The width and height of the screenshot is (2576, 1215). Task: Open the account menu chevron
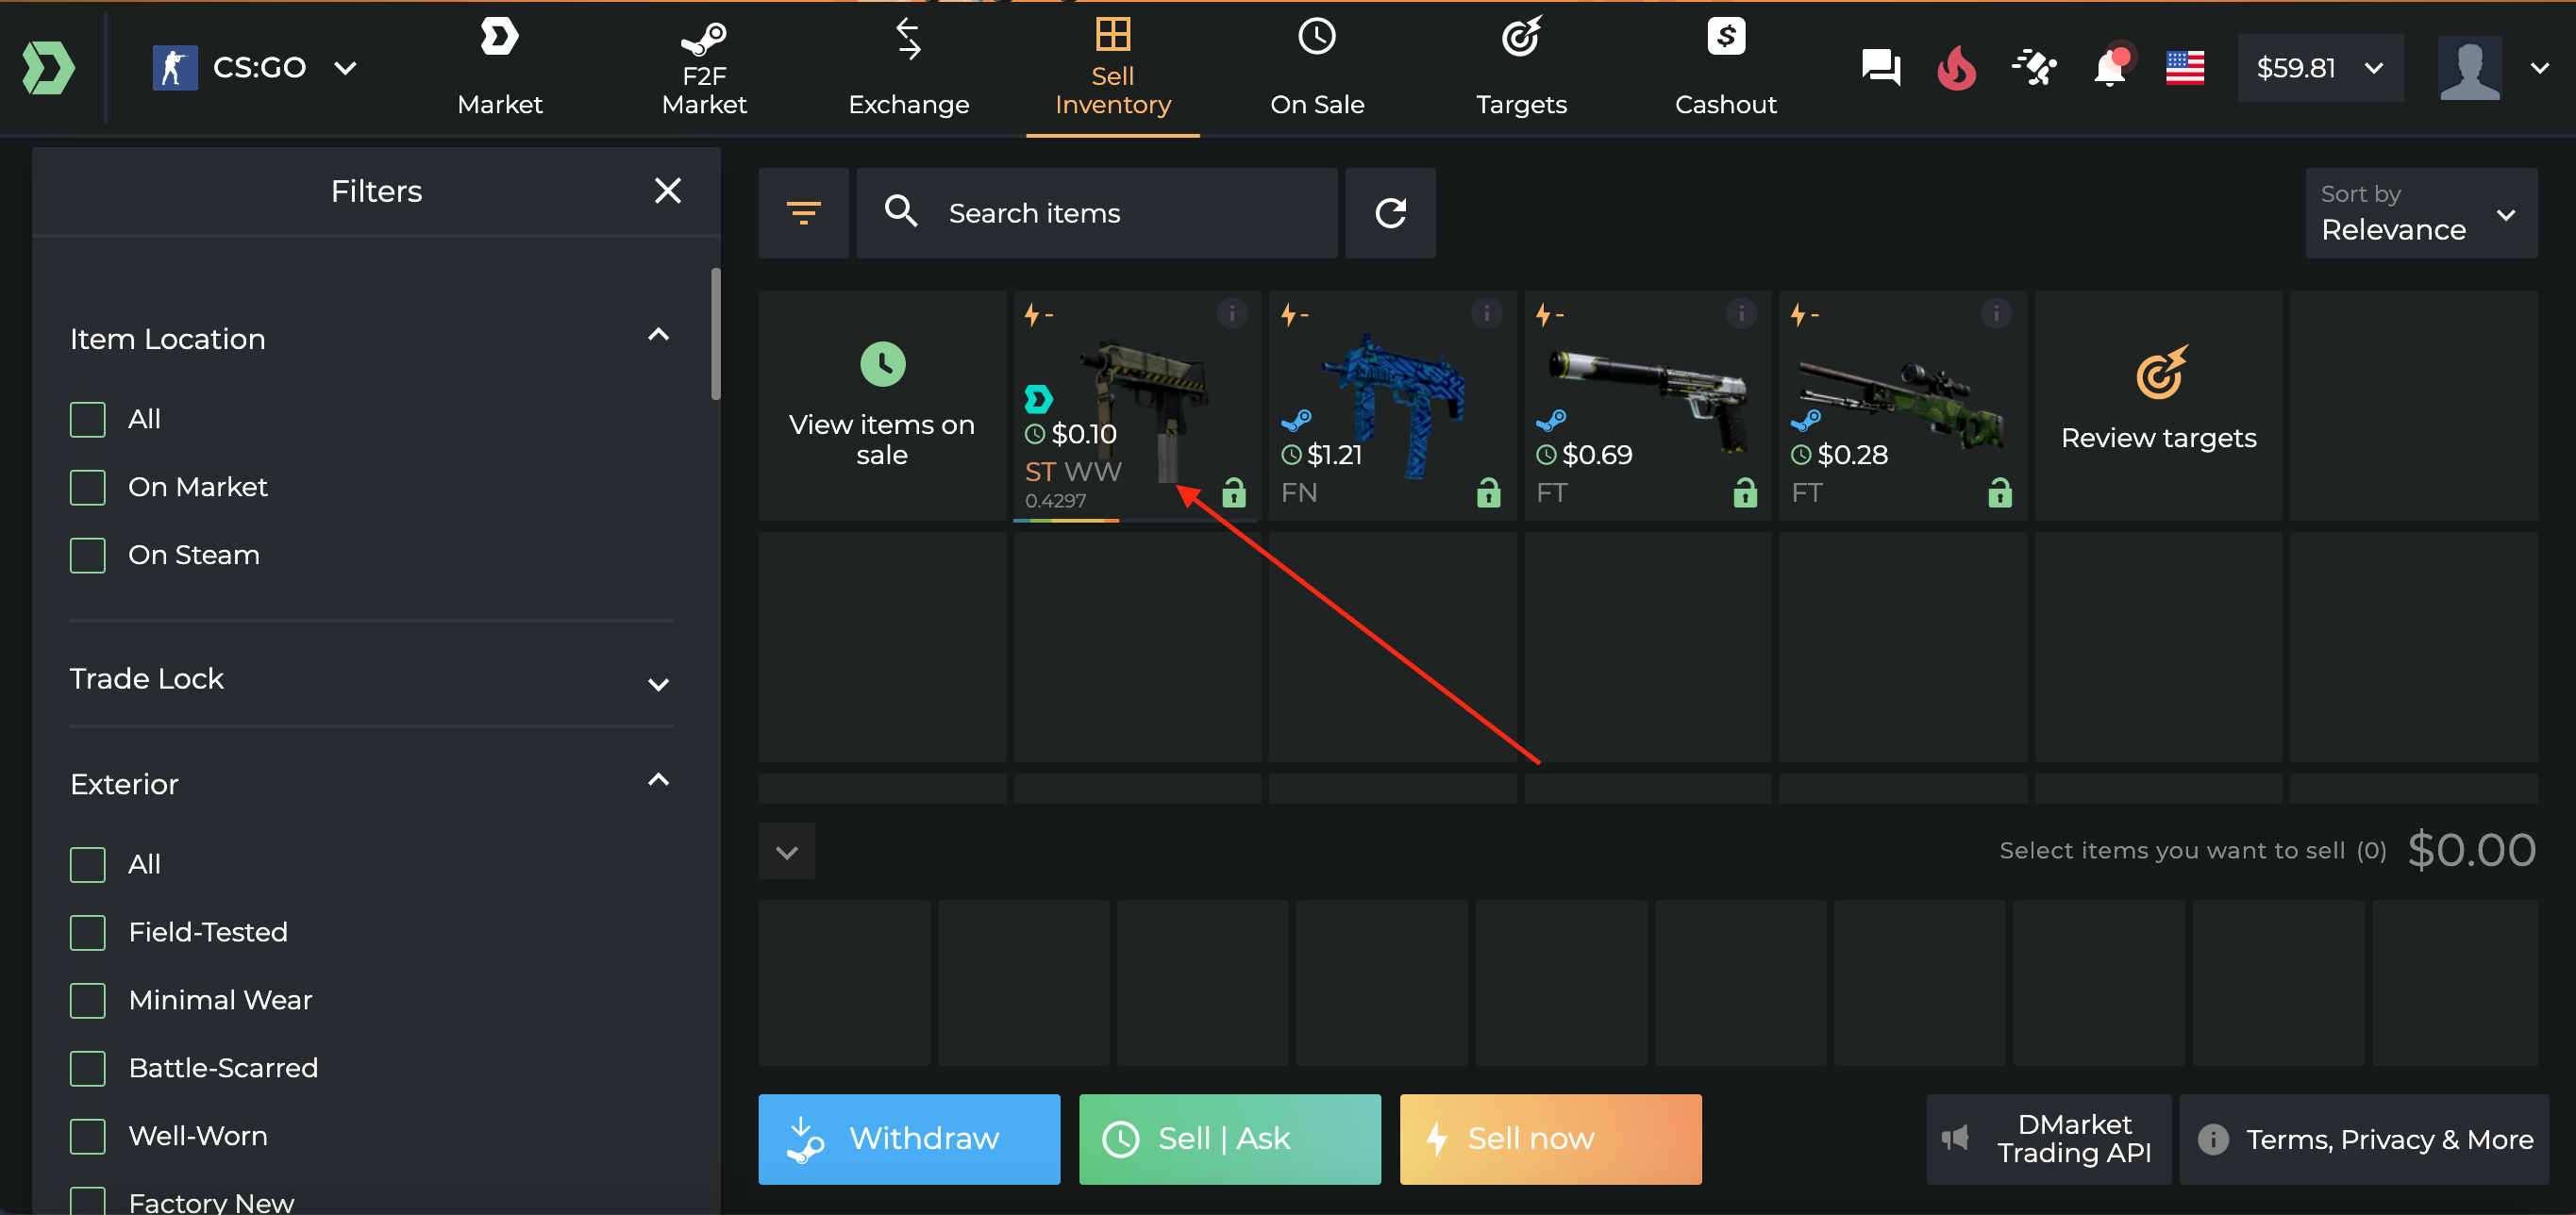click(2540, 68)
